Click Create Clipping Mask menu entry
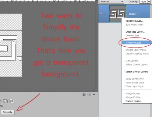152x117 pixels. 137,54
